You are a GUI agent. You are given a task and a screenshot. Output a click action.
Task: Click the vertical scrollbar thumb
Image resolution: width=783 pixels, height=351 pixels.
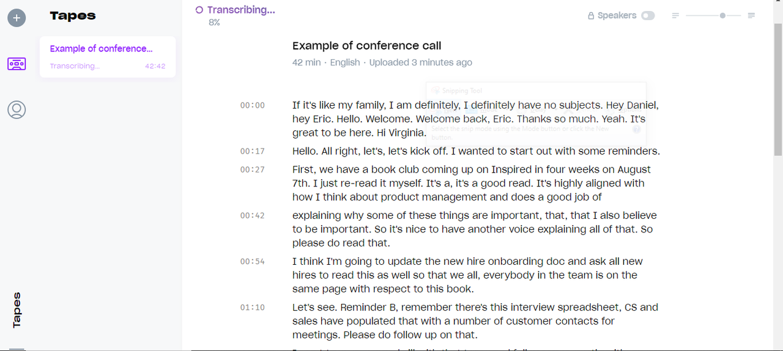point(777,89)
